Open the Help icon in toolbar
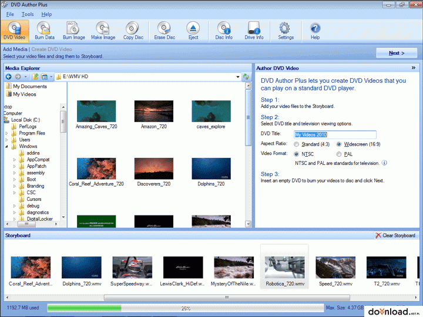 (x=315, y=31)
